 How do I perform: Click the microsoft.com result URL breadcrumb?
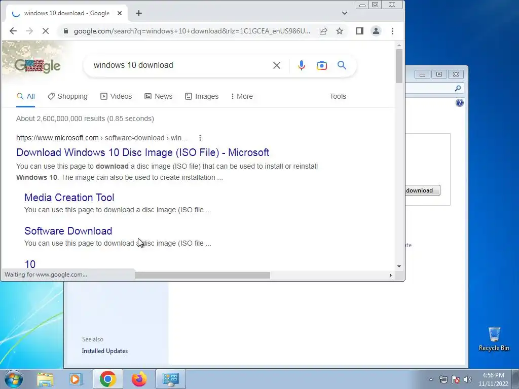pos(101,138)
